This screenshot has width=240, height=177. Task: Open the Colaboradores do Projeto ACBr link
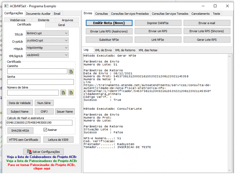pyautogui.click(x=42, y=157)
